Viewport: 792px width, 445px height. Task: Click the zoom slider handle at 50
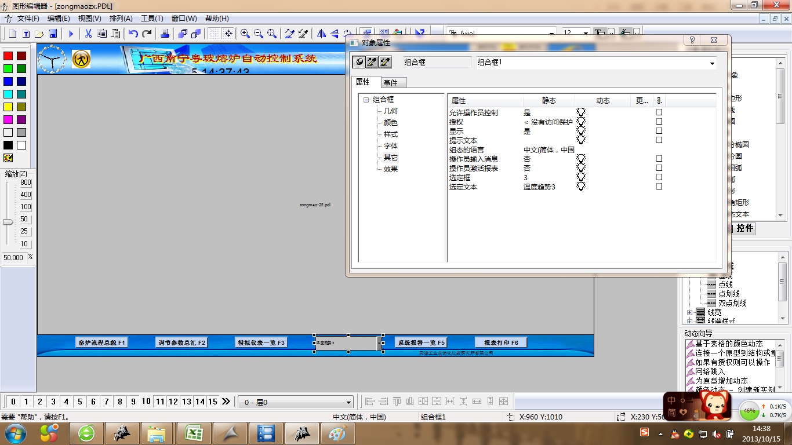click(8, 222)
